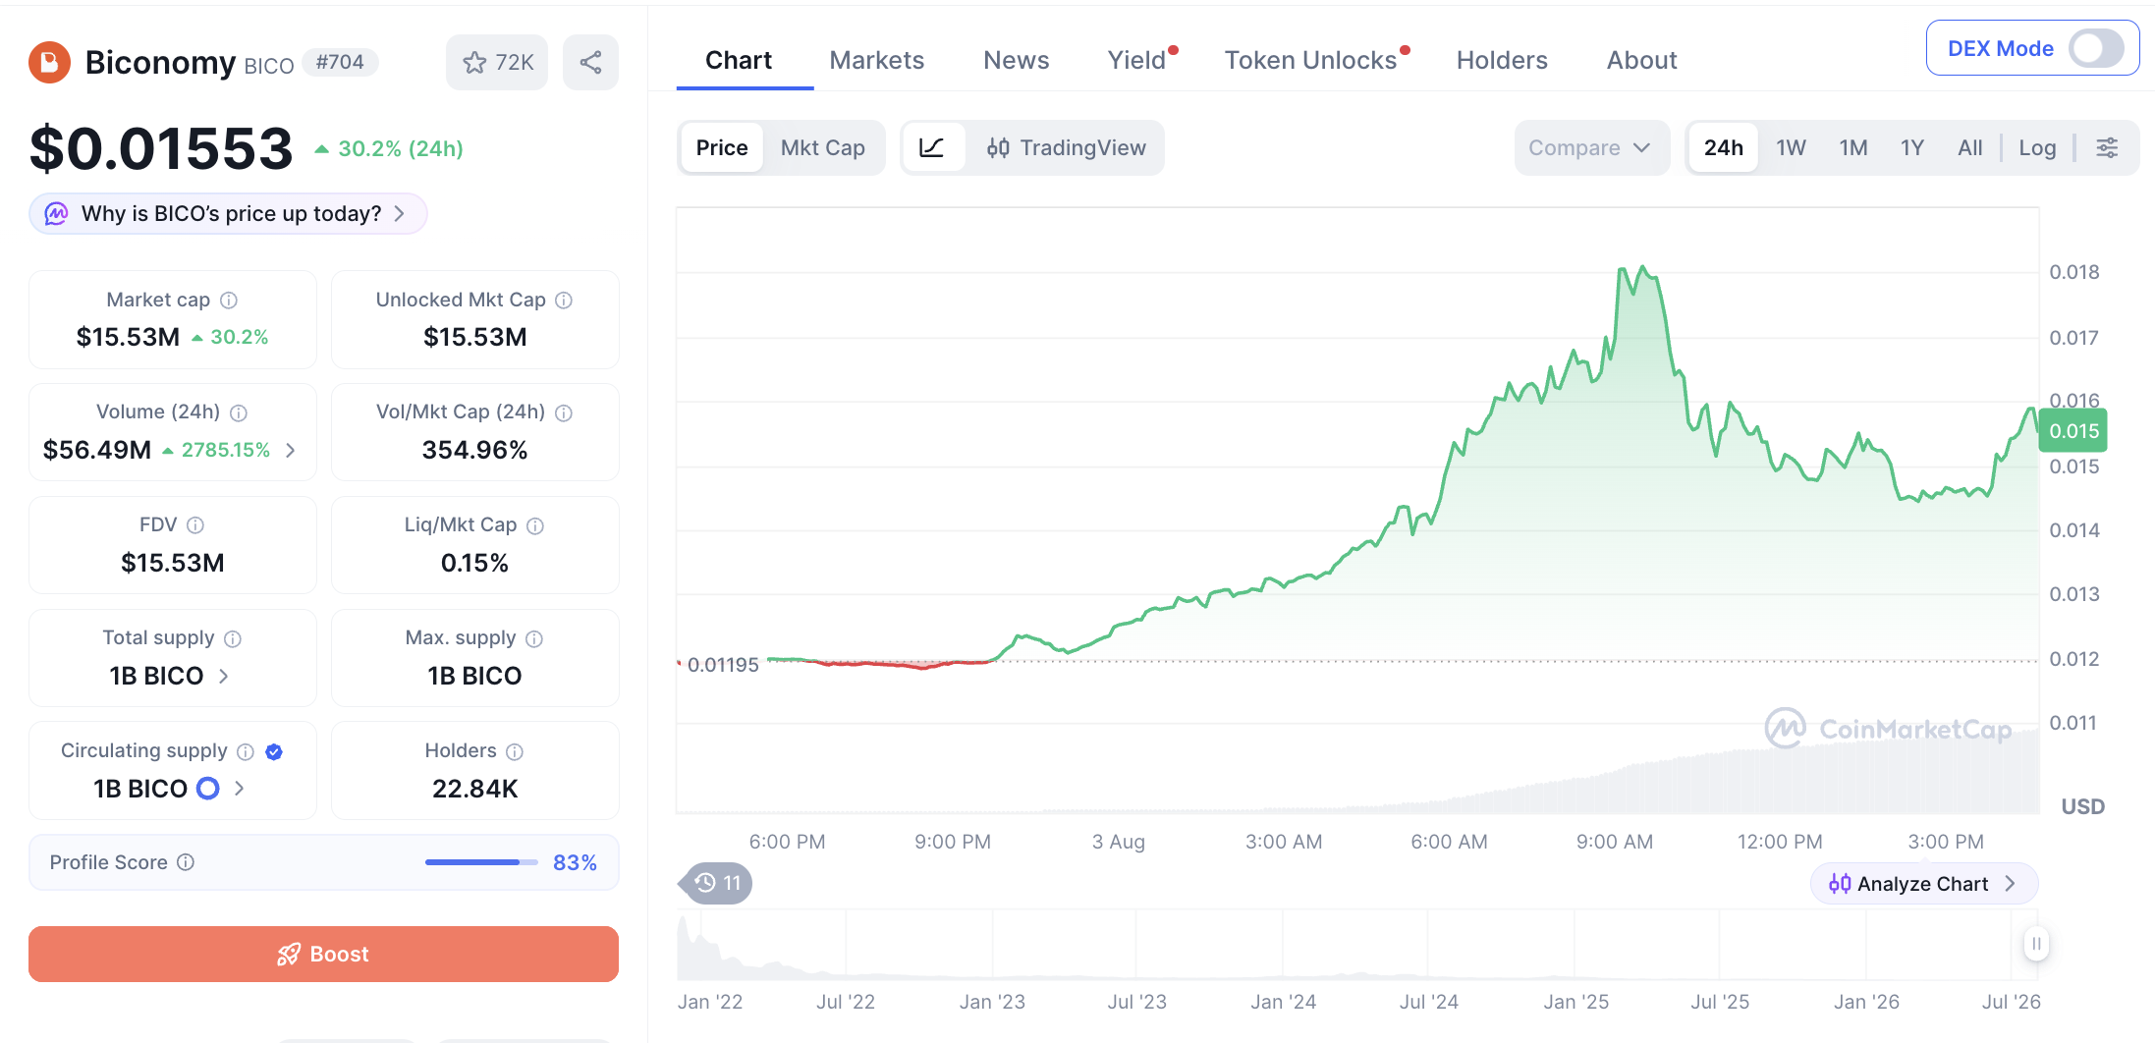Toggle Log scale on the chart
This screenshot has height=1043, width=2155.
click(2037, 148)
